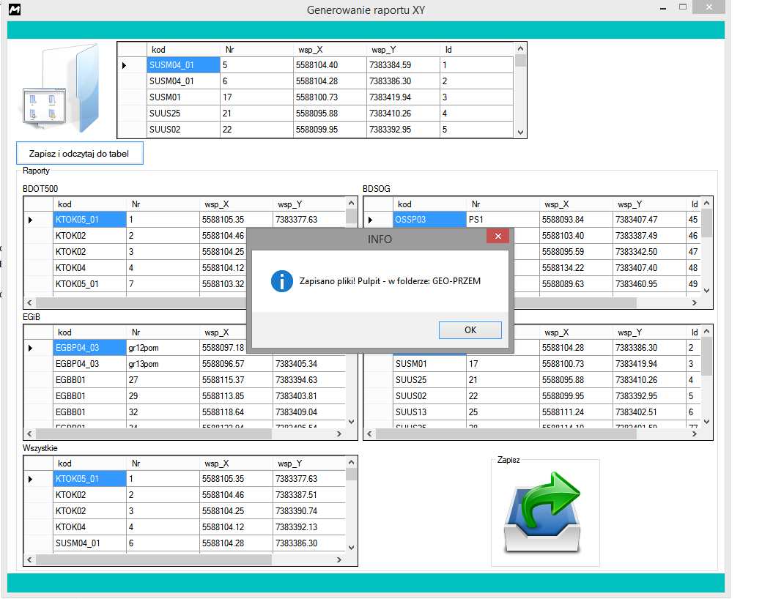762x599 pixels.
Task: Click the Id column header in the top grid
Action: 477,50
